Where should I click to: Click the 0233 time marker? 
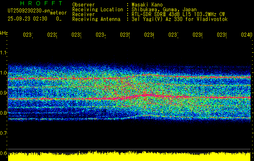76,35
